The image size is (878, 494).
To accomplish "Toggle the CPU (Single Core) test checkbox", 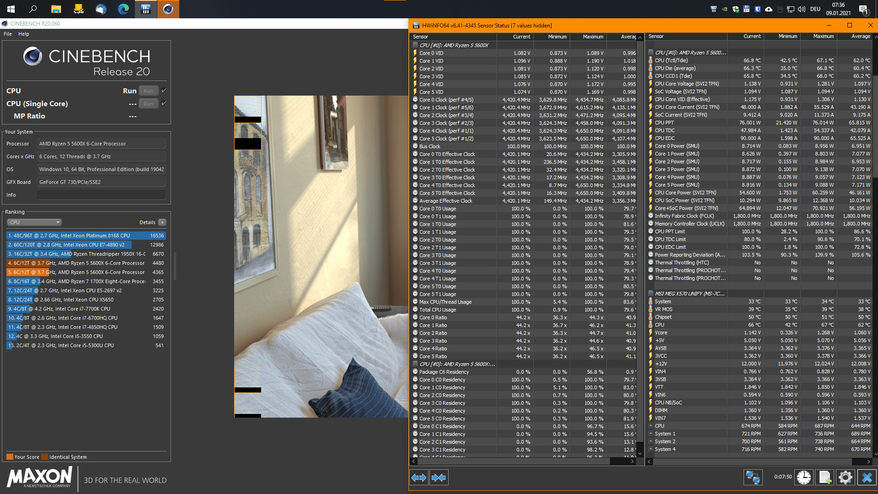I will click(164, 103).
